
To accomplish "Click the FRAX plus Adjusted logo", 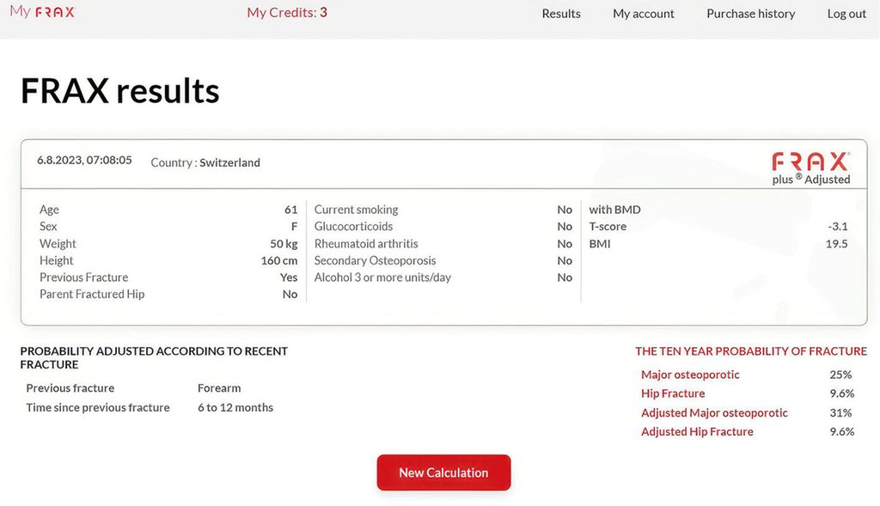I will [x=810, y=168].
